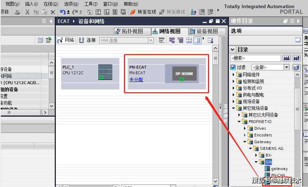Click the Compile icon in the toolbar
This screenshot has height=187, width=308.
[90, 12]
